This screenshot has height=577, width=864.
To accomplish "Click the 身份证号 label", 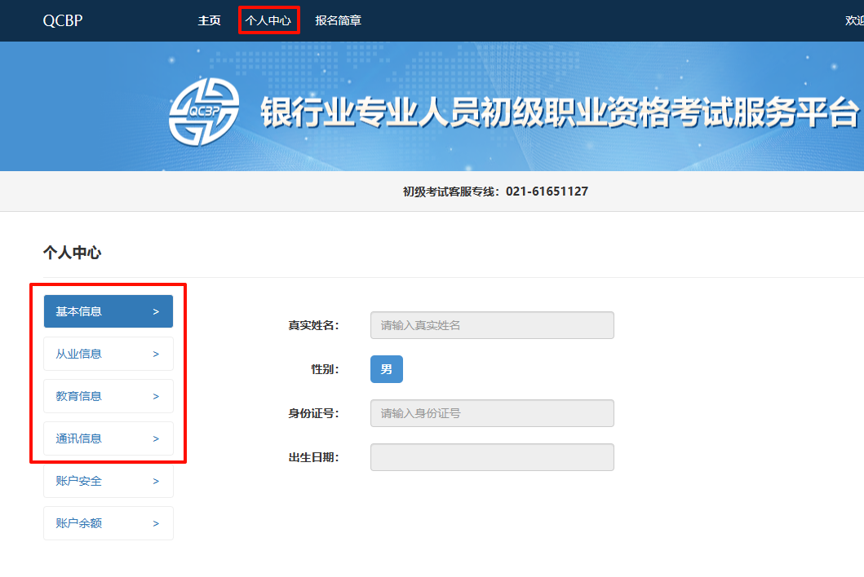I will tap(313, 413).
